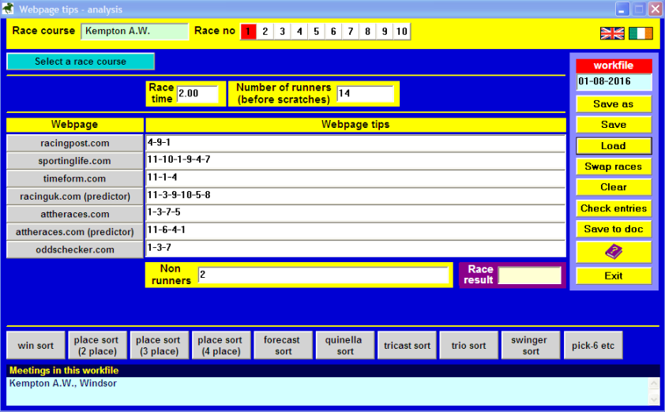Viewport: 665px width, 412px height.
Task: Minimize the Webpage tips window
Action: tap(622, 9)
